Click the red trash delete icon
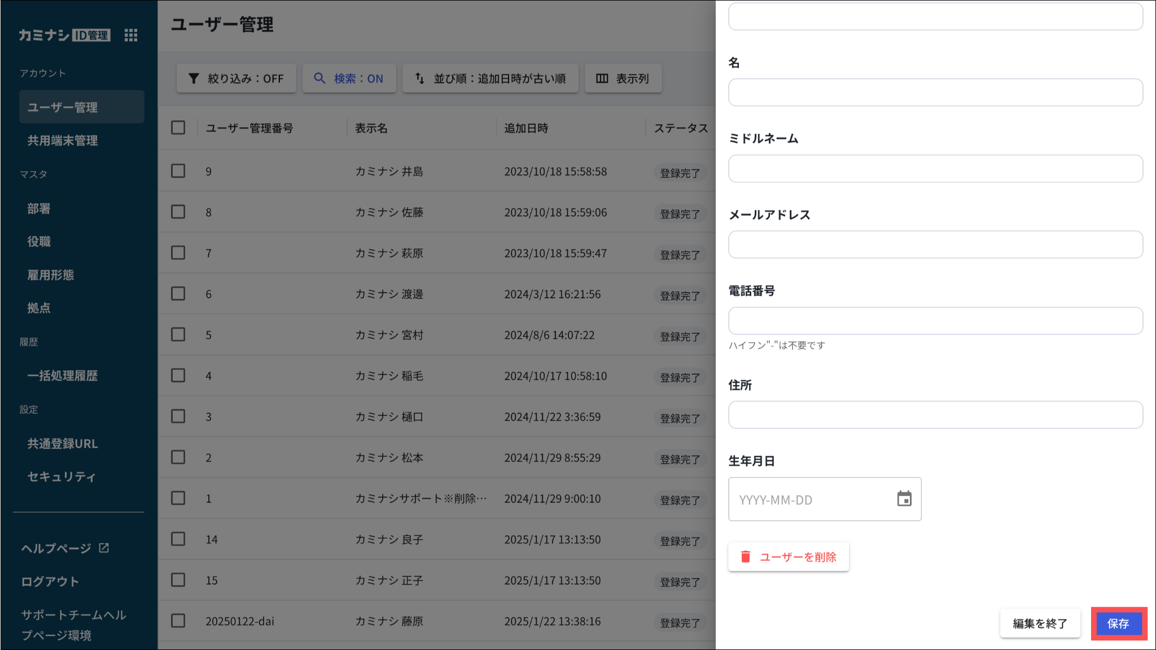1156x650 pixels. coord(746,557)
